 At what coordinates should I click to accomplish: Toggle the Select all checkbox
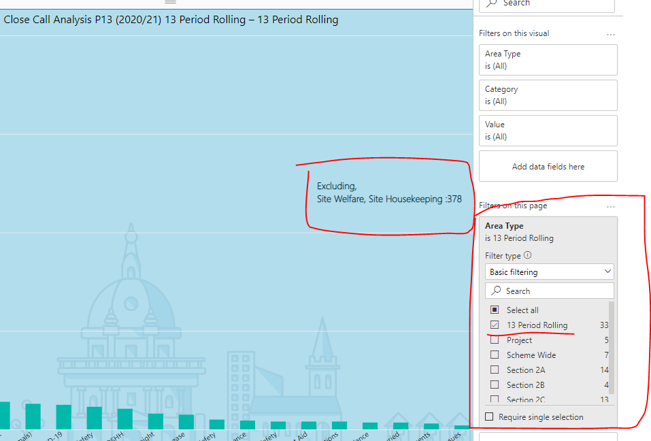(495, 310)
